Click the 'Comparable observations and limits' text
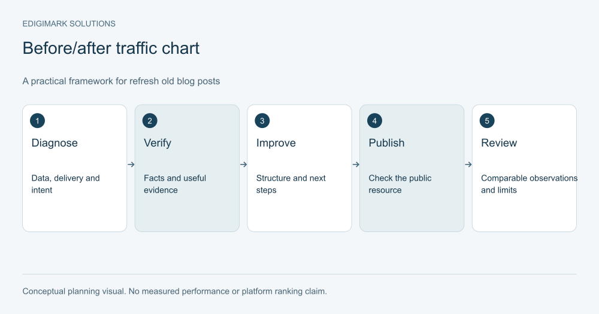 [529, 184]
